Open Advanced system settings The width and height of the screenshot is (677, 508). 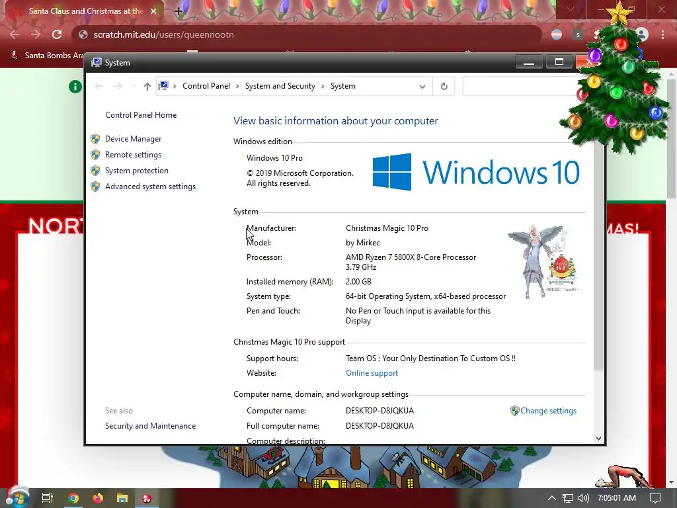pos(150,187)
